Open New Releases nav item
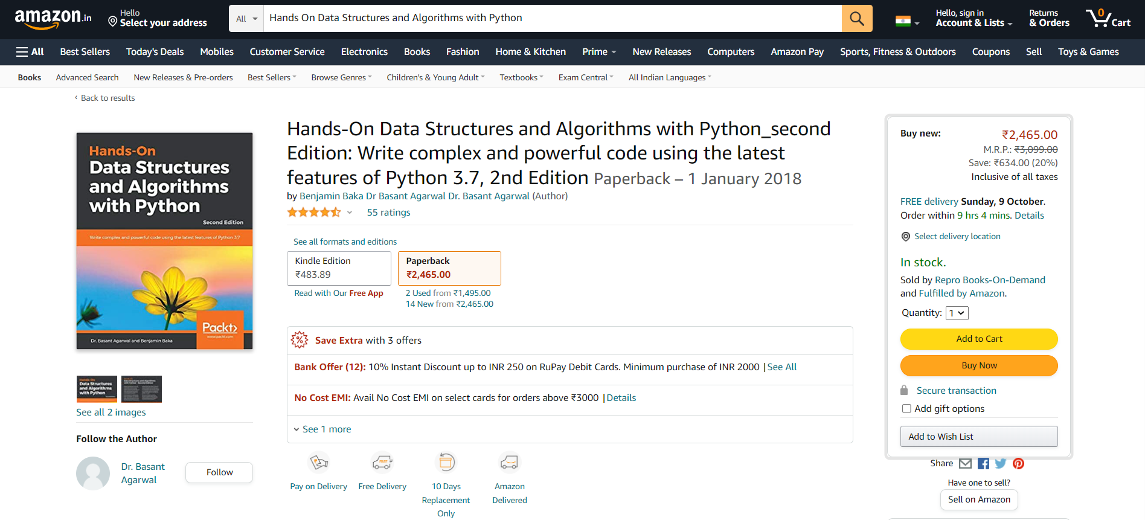This screenshot has height=520, width=1145. [662, 52]
